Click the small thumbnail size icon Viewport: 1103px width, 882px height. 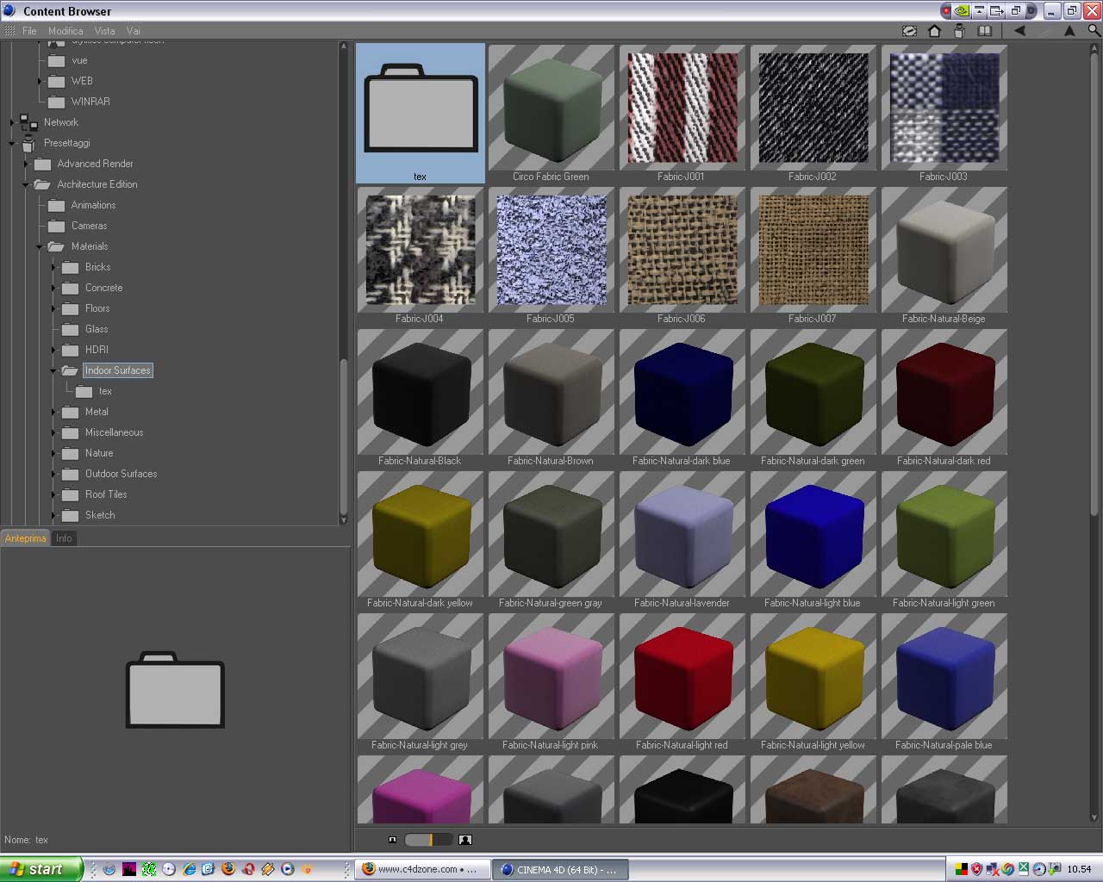[393, 839]
